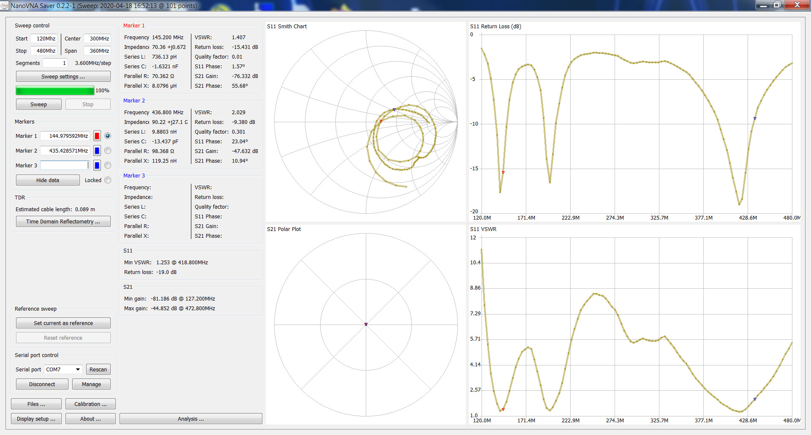Enable the Locked marker option
This screenshot has height=435, width=811.
point(108,180)
